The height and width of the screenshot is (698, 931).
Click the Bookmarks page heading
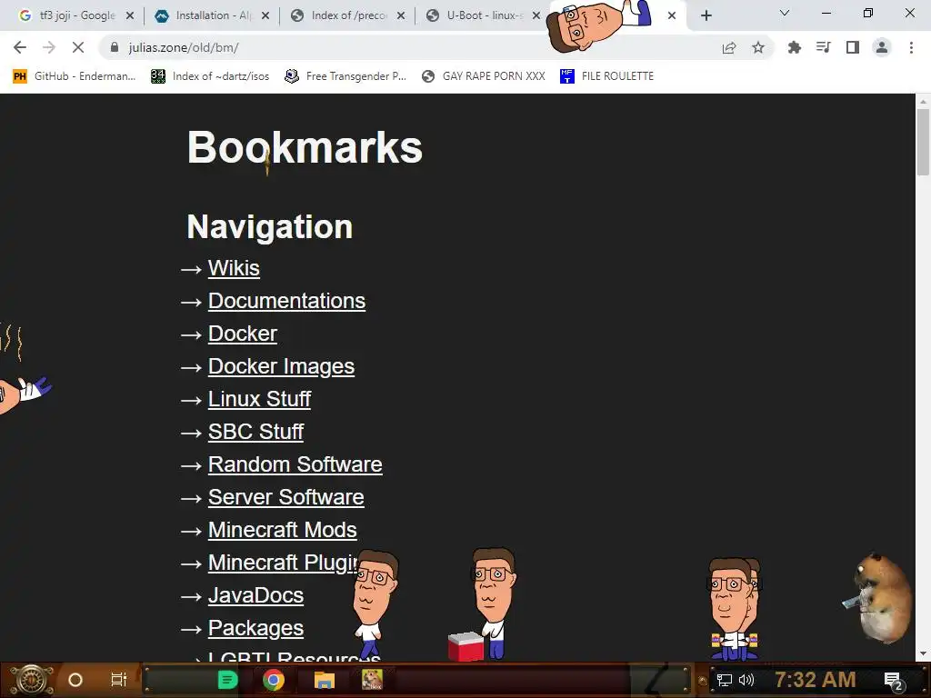305,147
